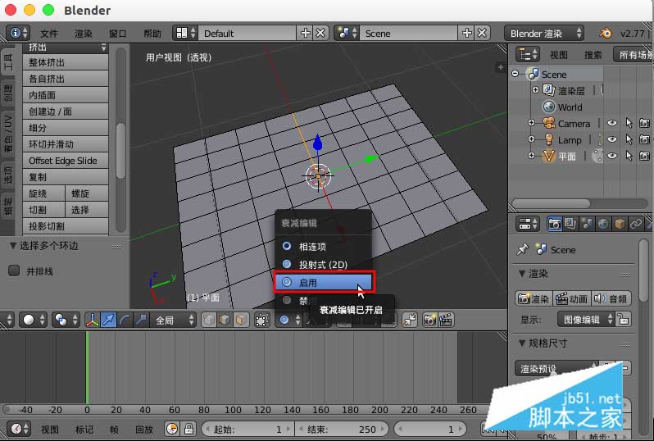
Task: Click the Offset Edge Slide button
Action: 66,161
